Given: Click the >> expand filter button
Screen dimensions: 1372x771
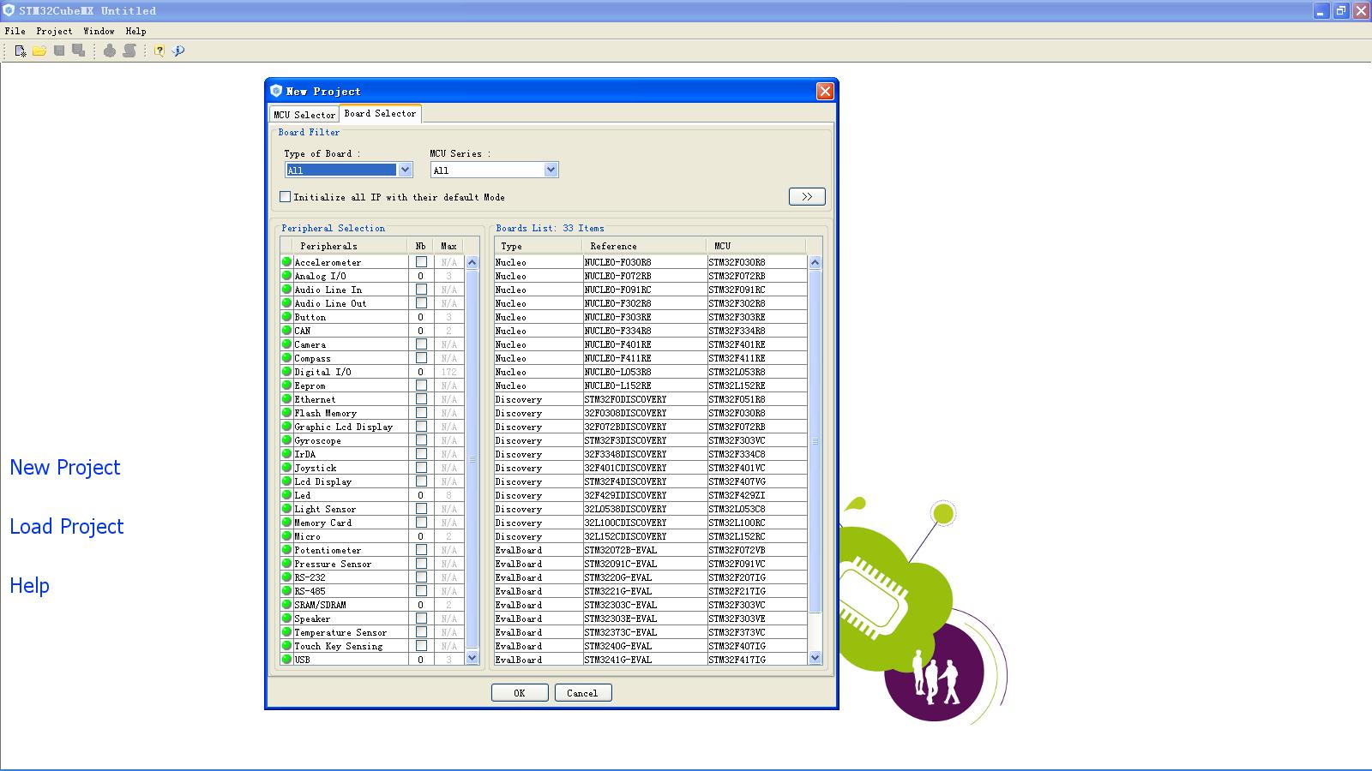Looking at the screenshot, I should tap(807, 196).
